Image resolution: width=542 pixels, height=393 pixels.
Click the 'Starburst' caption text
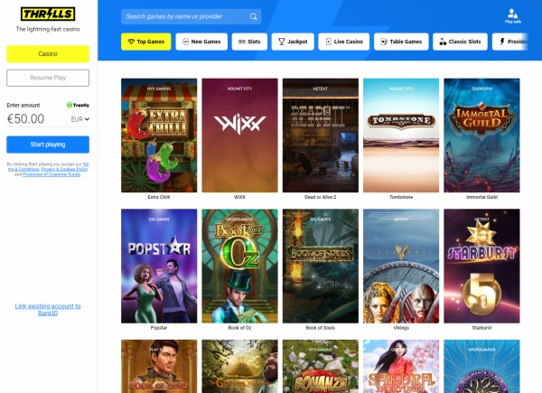pos(481,328)
